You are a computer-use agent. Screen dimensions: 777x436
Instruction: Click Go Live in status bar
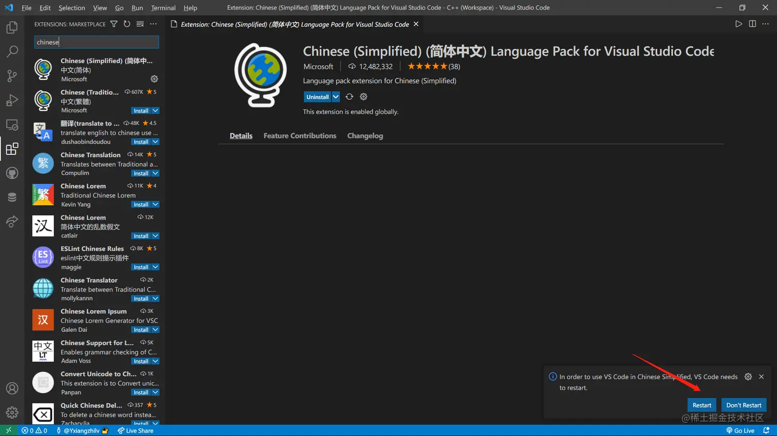(x=741, y=430)
